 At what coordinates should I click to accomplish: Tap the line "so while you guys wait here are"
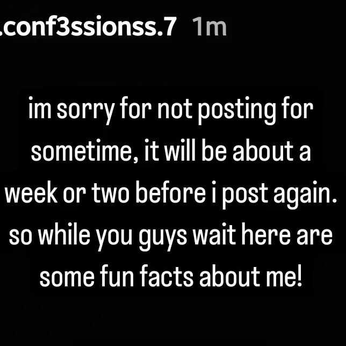pos(171,236)
